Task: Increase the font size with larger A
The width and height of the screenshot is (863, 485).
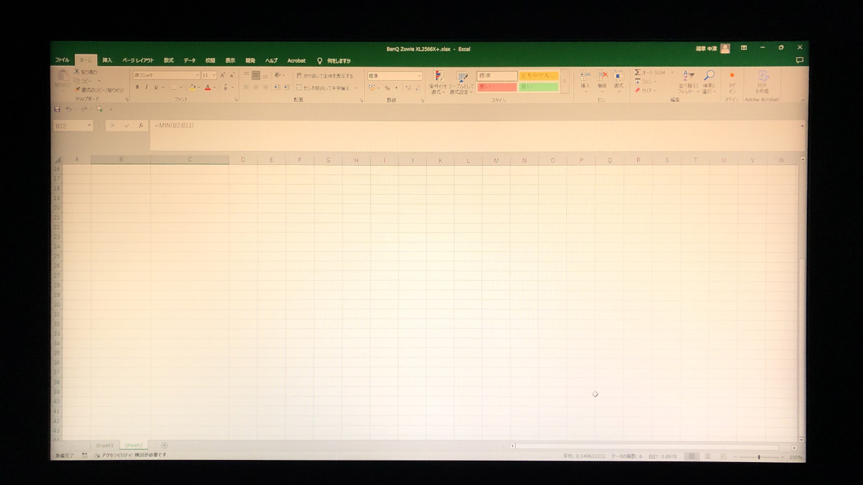Action: tap(222, 75)
